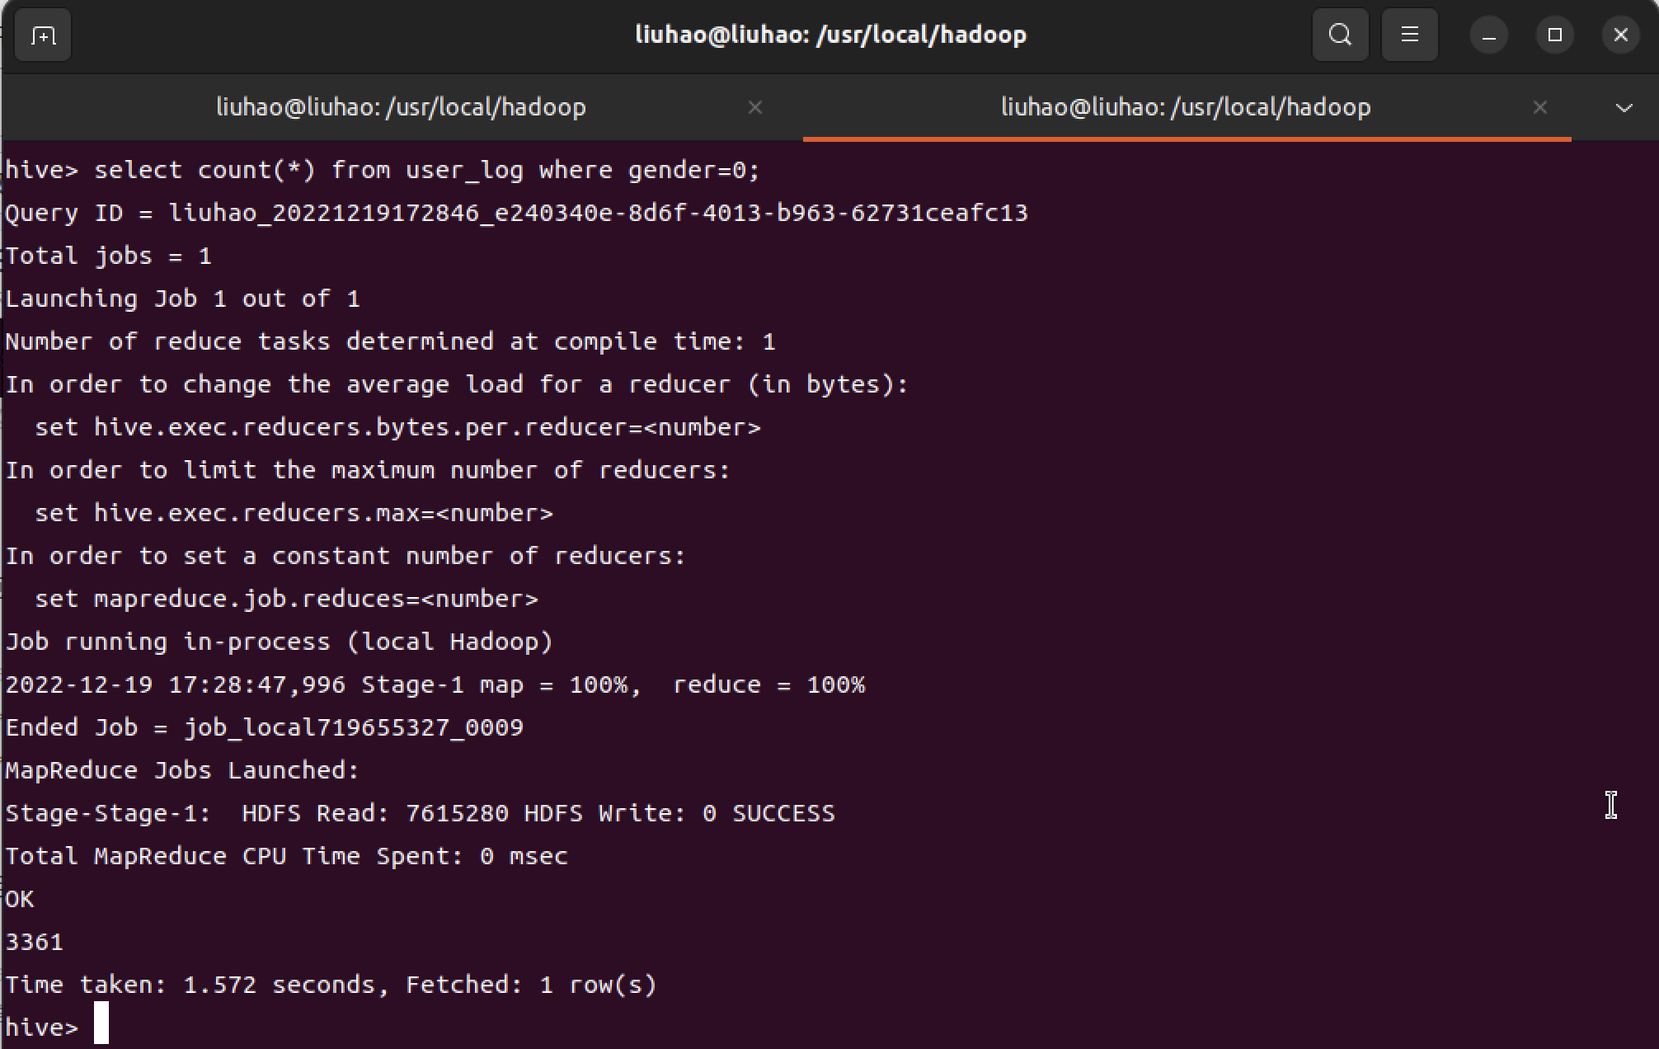Click the hive prompt cursor line
Viewport: 1659px width, 1049px height.
click(57, 1027)
